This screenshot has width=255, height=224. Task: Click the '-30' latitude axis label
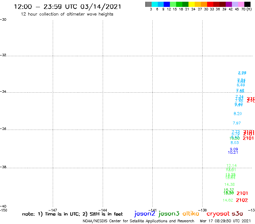(x=3, y=20)
